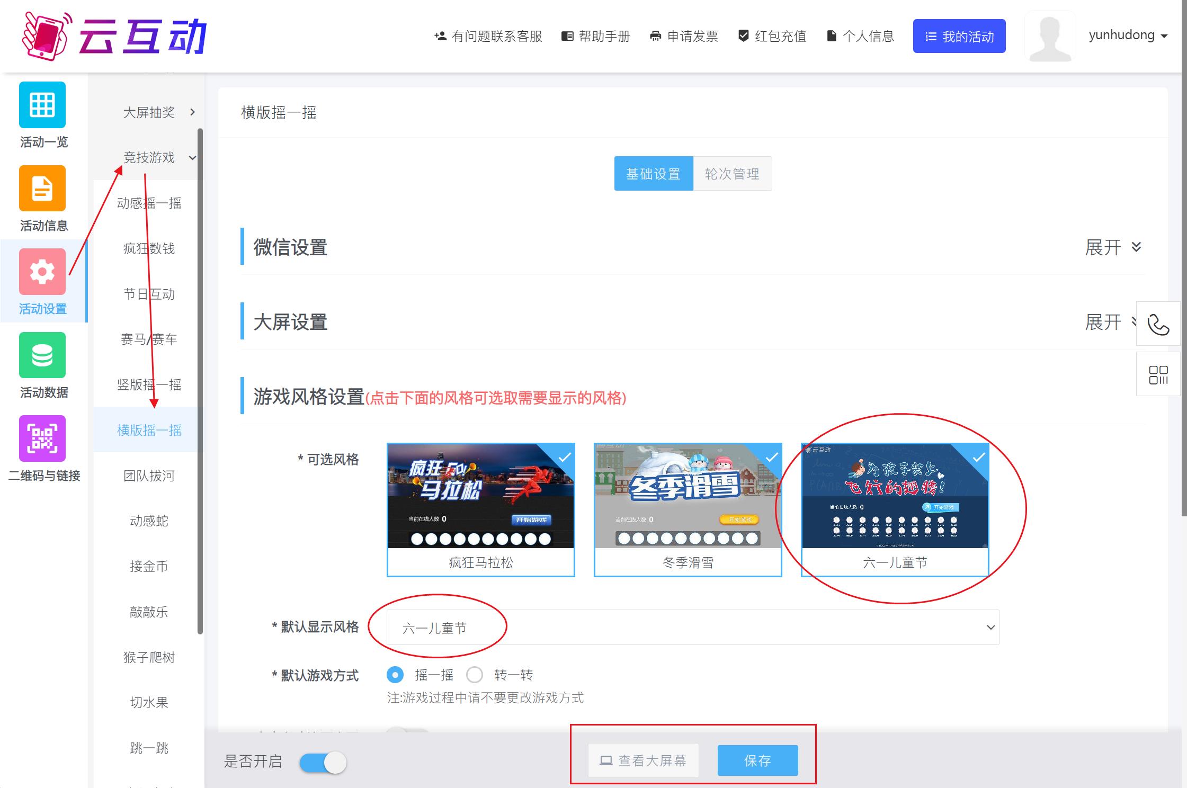1187x788 pixels.
Task: Click the 我的活动 button
Action: coord(959,36)
